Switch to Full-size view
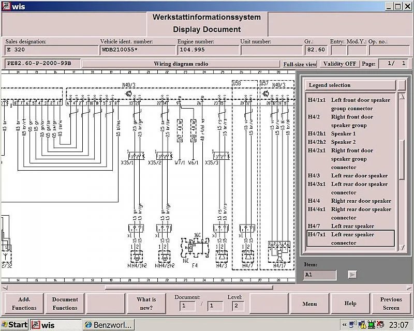Image resolution: width=414 pixels, height=331 pixels. pyautogui.click(x=300, y=64)
